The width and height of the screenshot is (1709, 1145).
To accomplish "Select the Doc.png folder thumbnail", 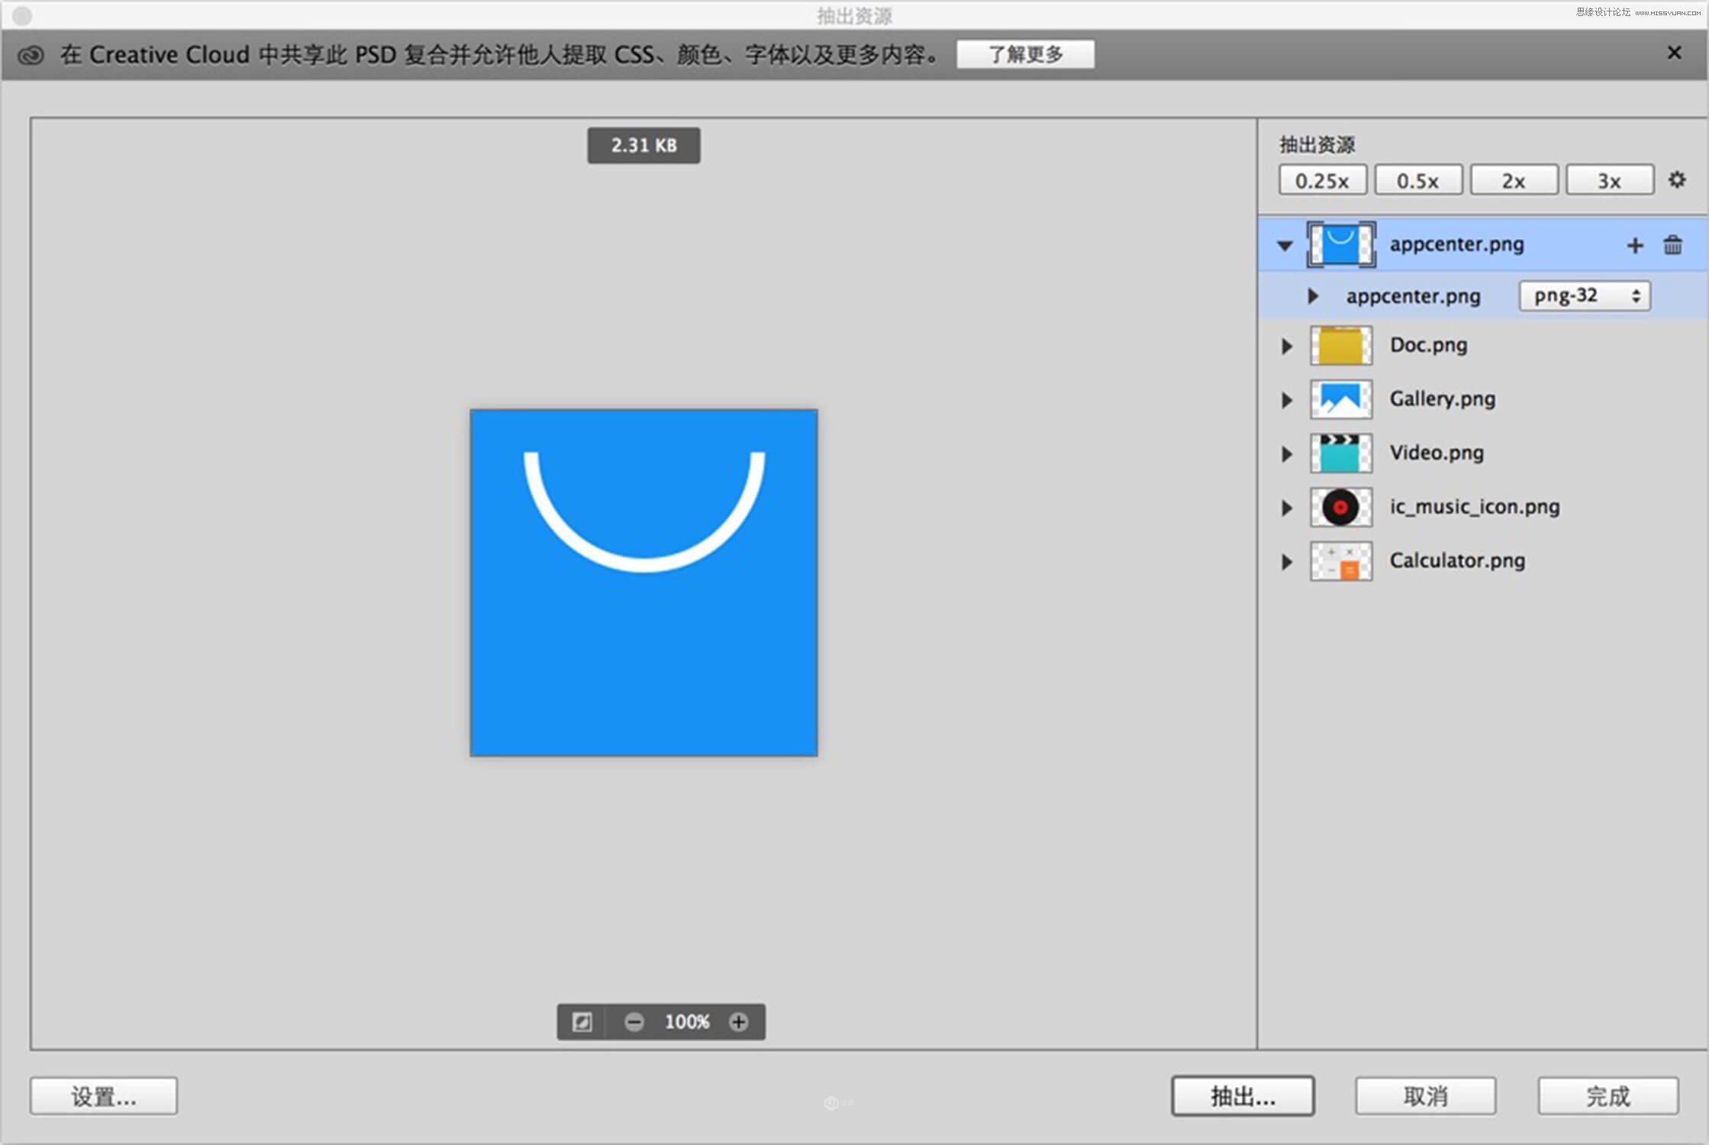I will pos(1341,345).
